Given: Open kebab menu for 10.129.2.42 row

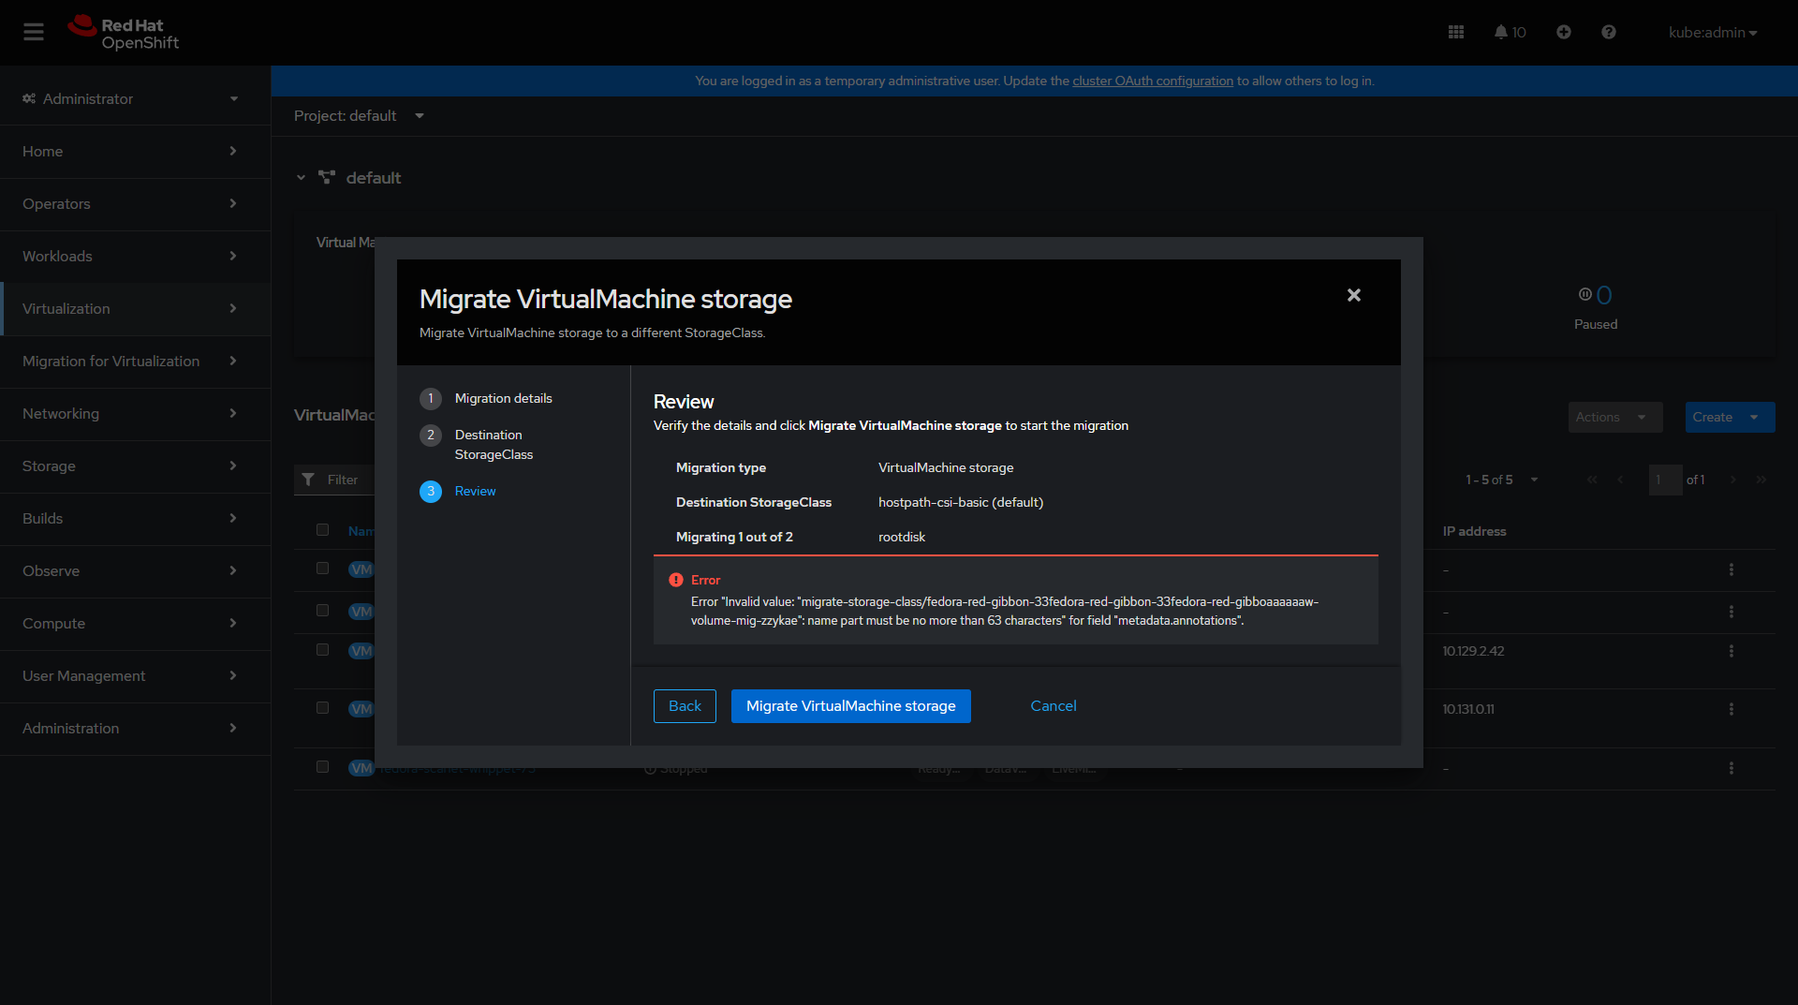Looking at the screenshot, I should click(1732, 651).
